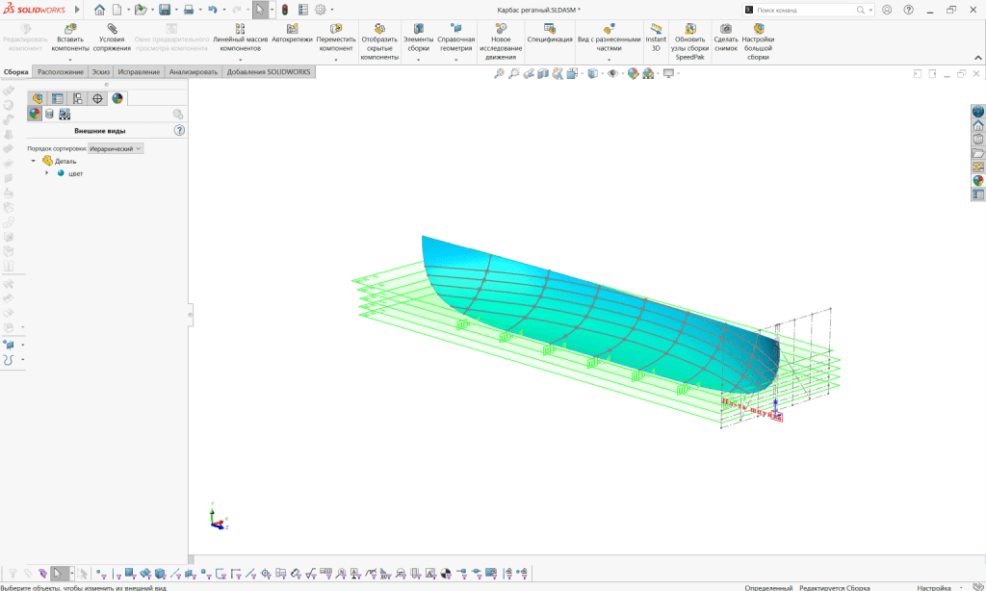Open the Порядок сортировки dropdown
Image resolution: width=986 pixels, height=591 pixels.
(x=115, y=149)
